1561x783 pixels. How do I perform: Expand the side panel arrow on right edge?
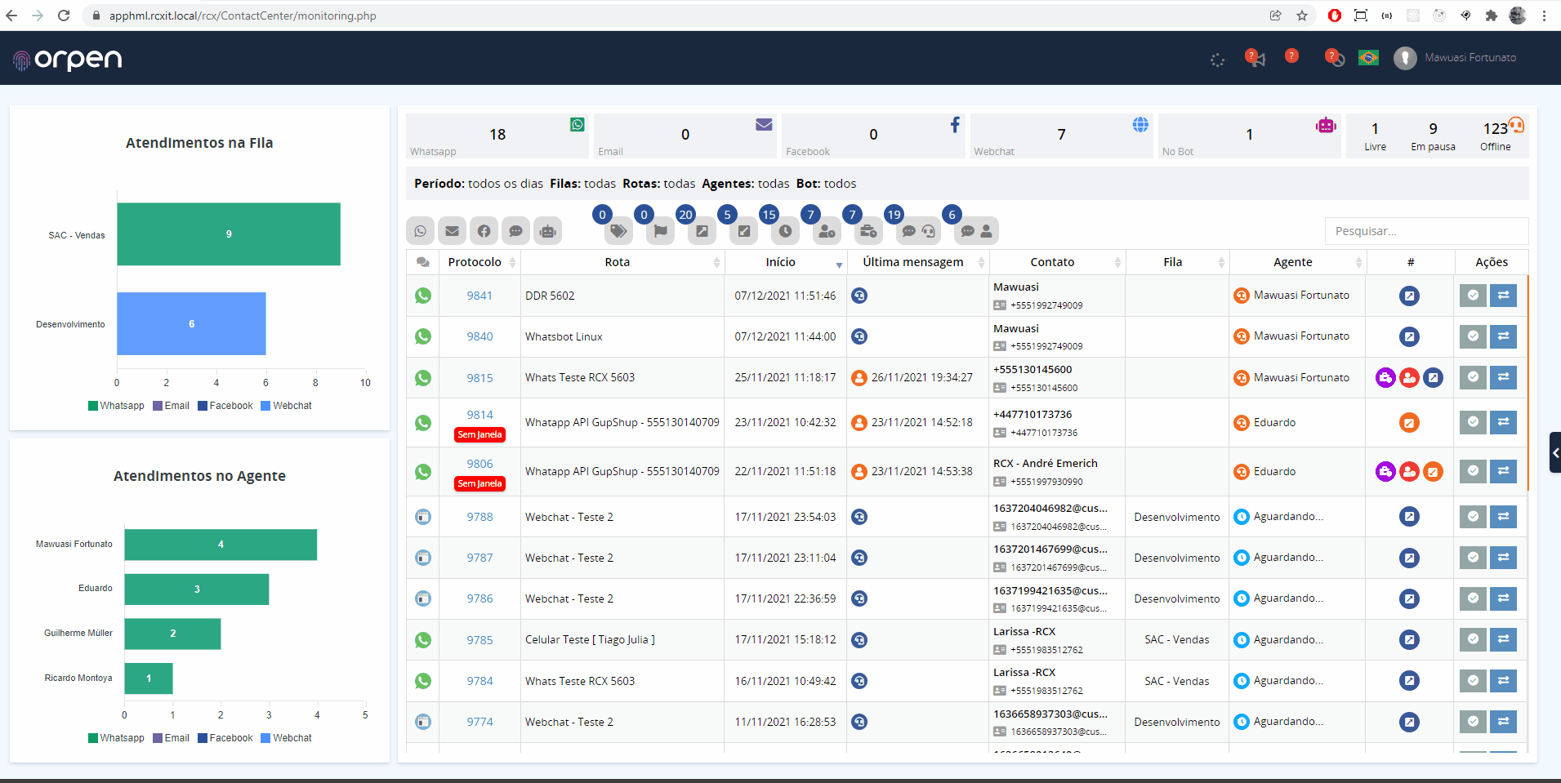pos(1555,452)
